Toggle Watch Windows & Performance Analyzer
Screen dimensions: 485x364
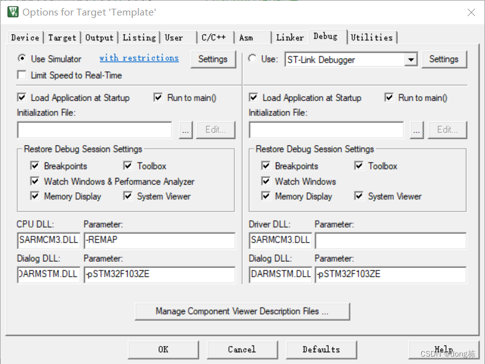point(35,181)
